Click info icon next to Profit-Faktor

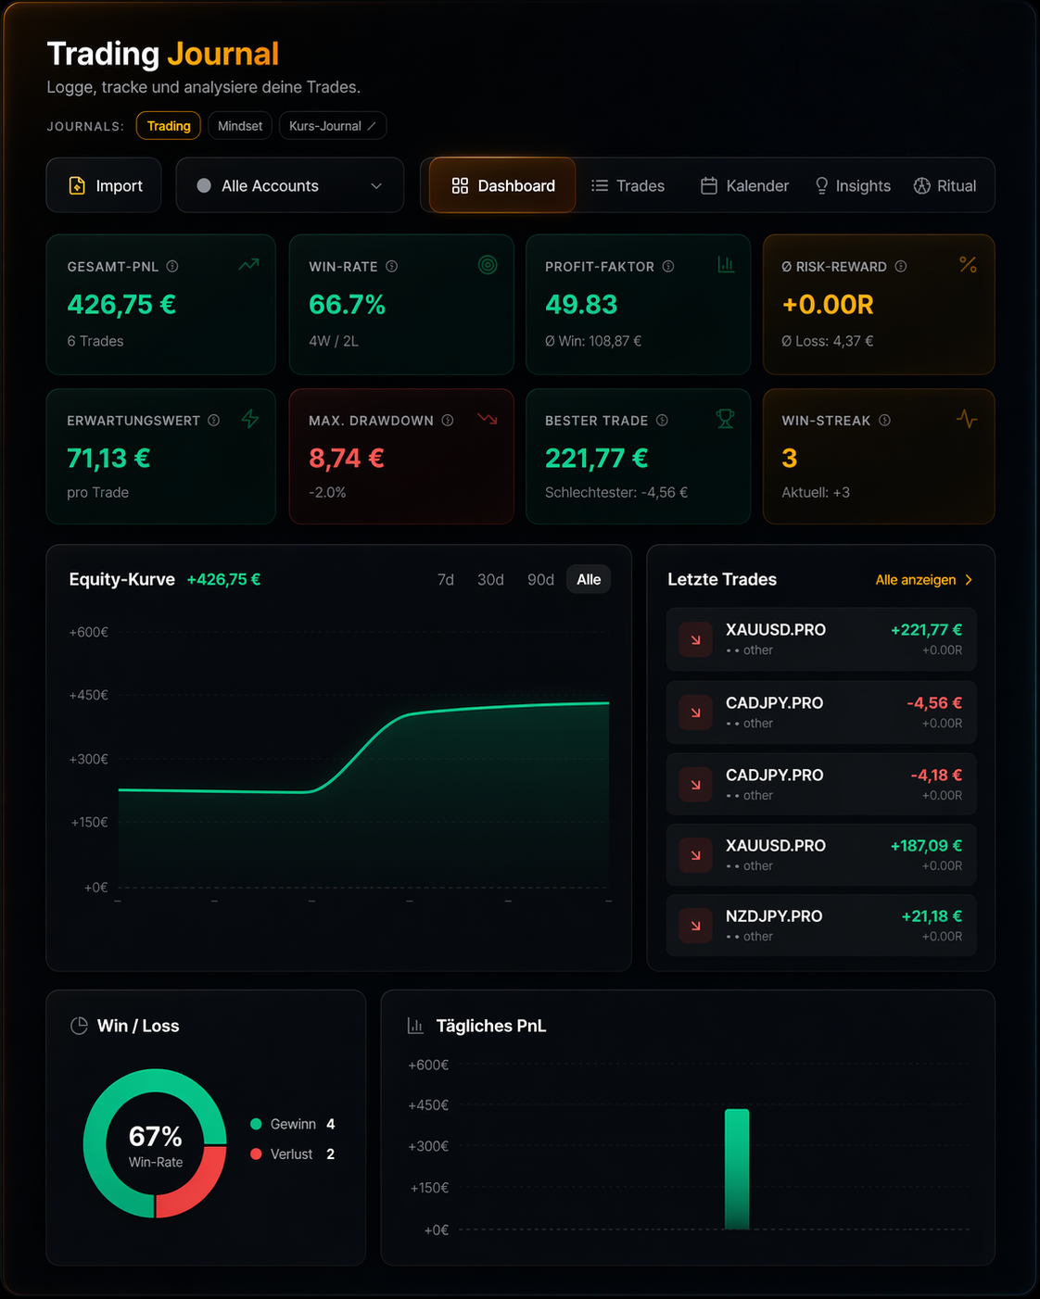click(668, 266)
